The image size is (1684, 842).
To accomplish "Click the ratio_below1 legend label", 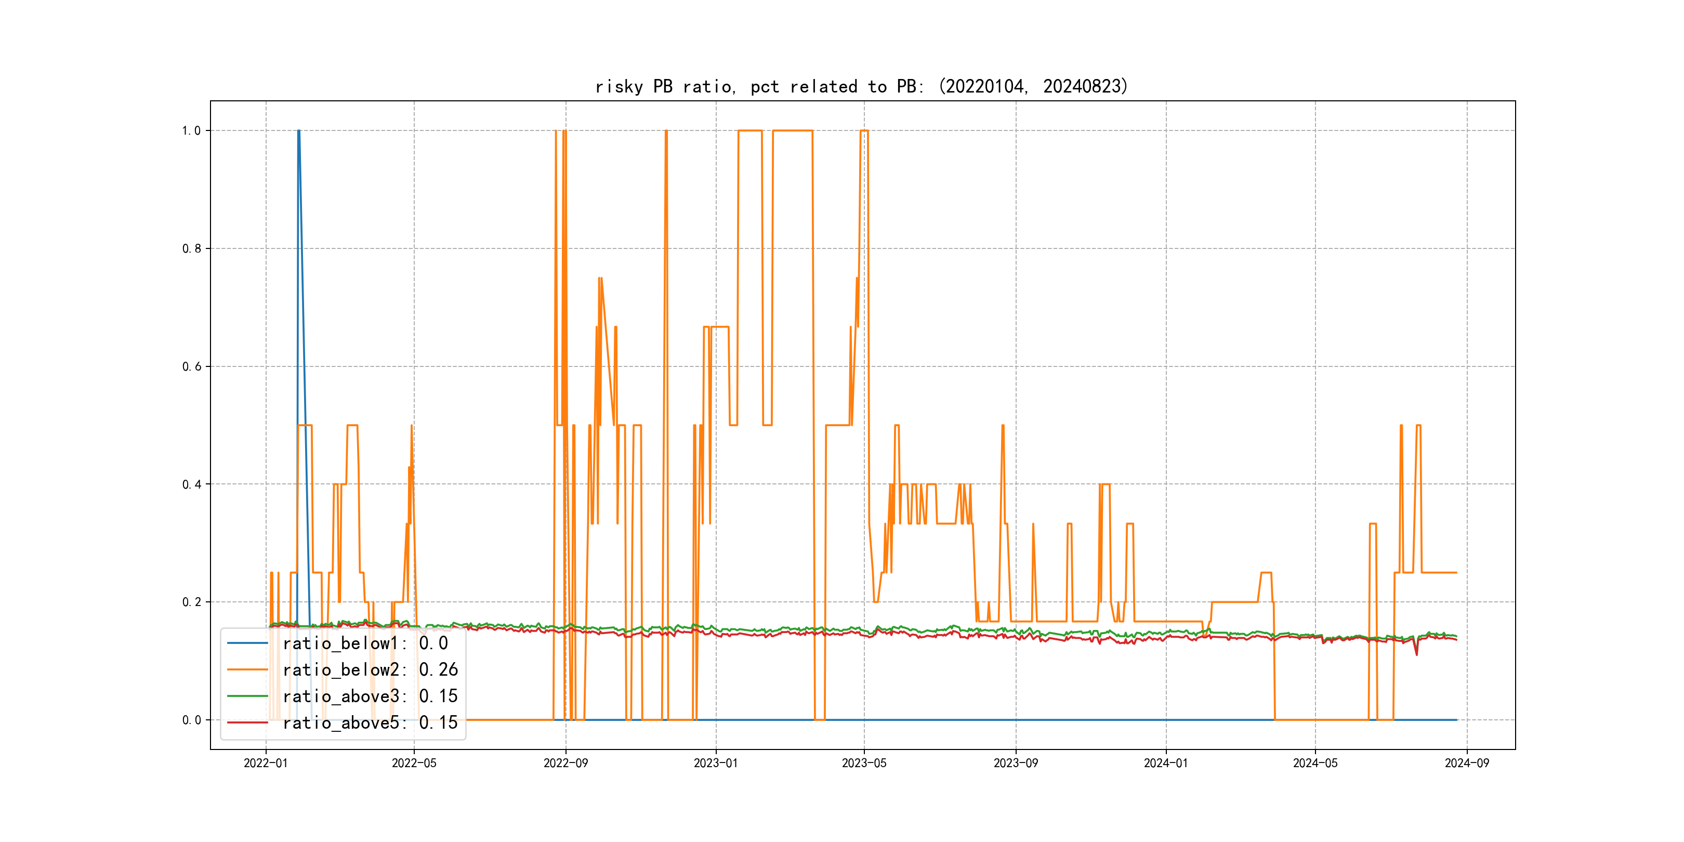I will [365, 643].
